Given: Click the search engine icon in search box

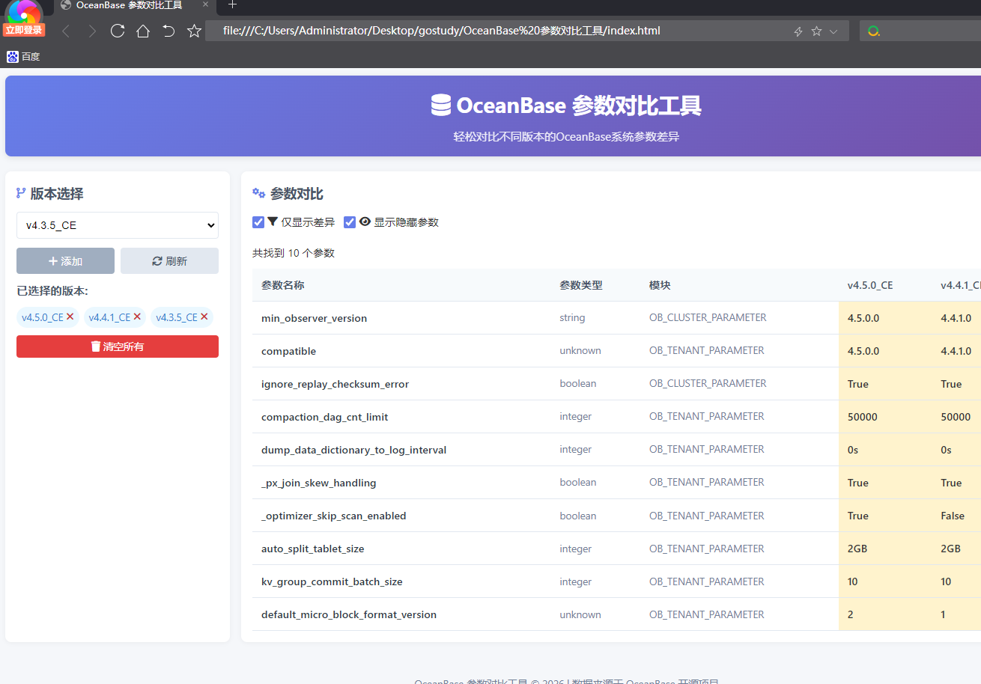Looking at the screenshot, I should (874, 31).
